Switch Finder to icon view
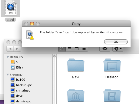Viewport: 139px width, 104px height. pos(62,49)
